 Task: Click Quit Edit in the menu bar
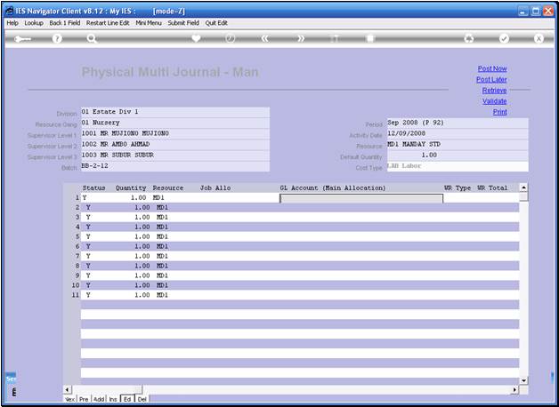pyautogui.click(x=216, y=23)
